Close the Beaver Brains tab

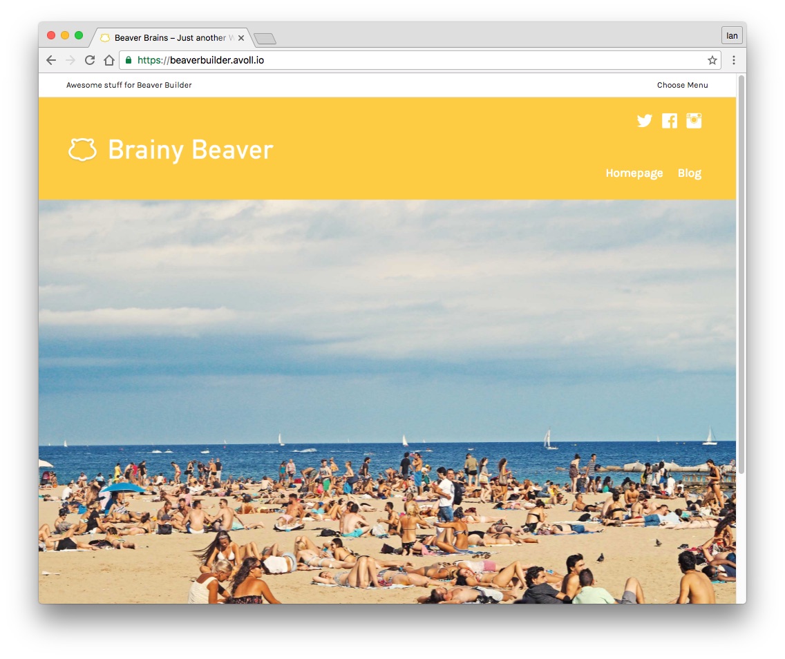pos(240,38)
